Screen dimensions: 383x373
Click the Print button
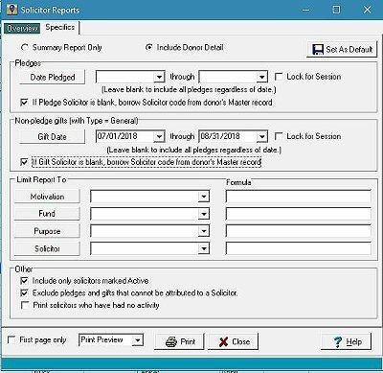click(x=179, y=341)
